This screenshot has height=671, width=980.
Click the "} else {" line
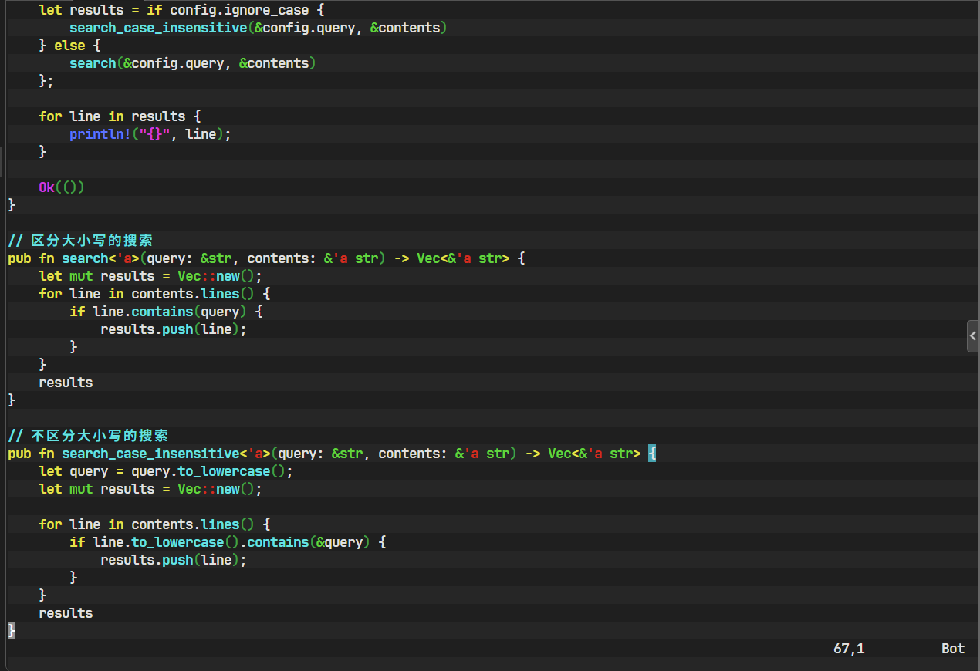point(69,46)
